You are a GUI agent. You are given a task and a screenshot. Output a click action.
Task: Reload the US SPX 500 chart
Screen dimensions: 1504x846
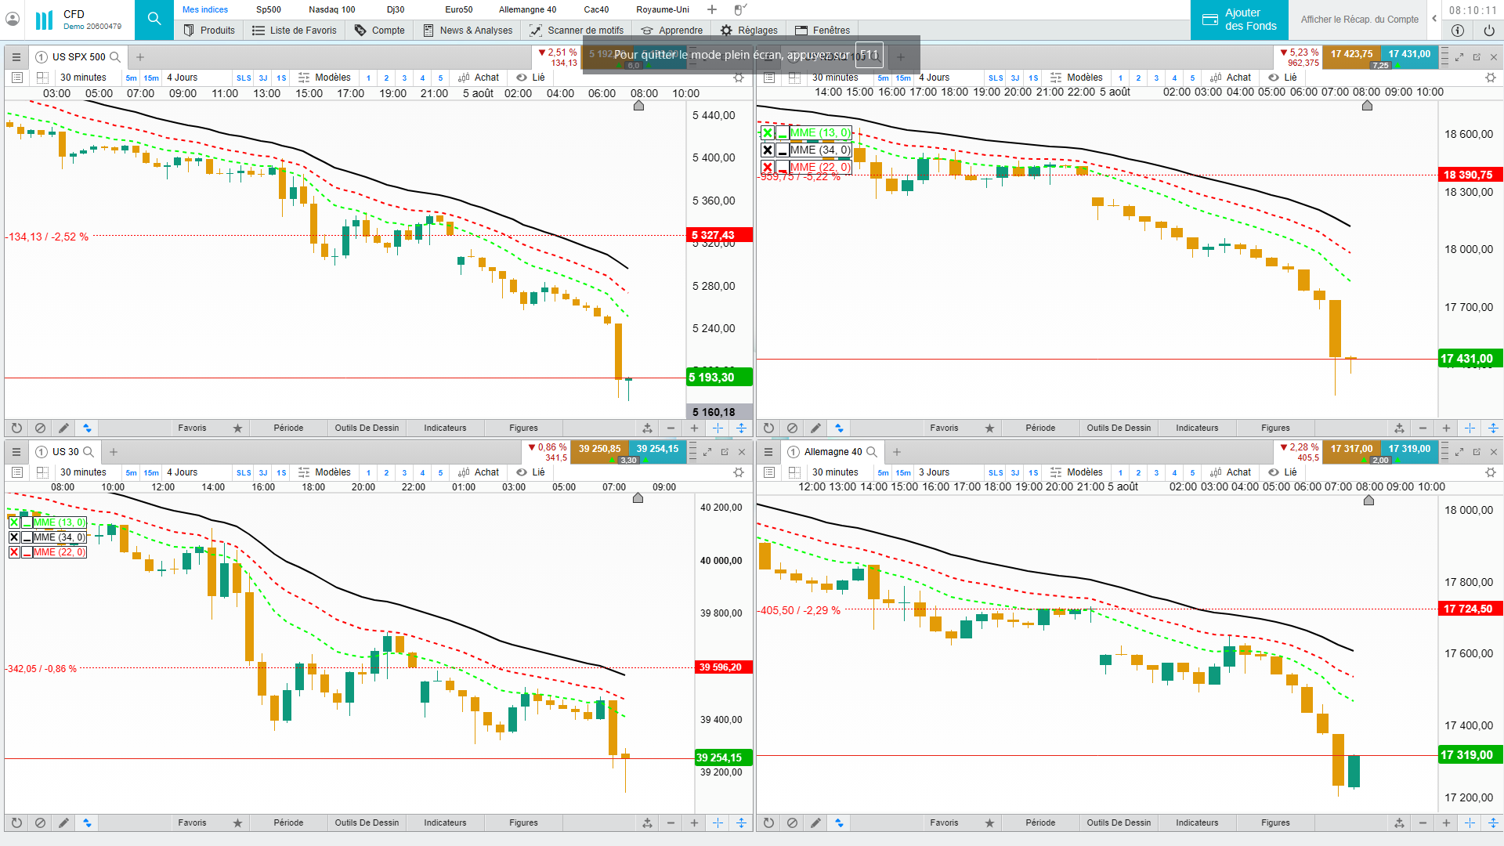pos(16,428)
